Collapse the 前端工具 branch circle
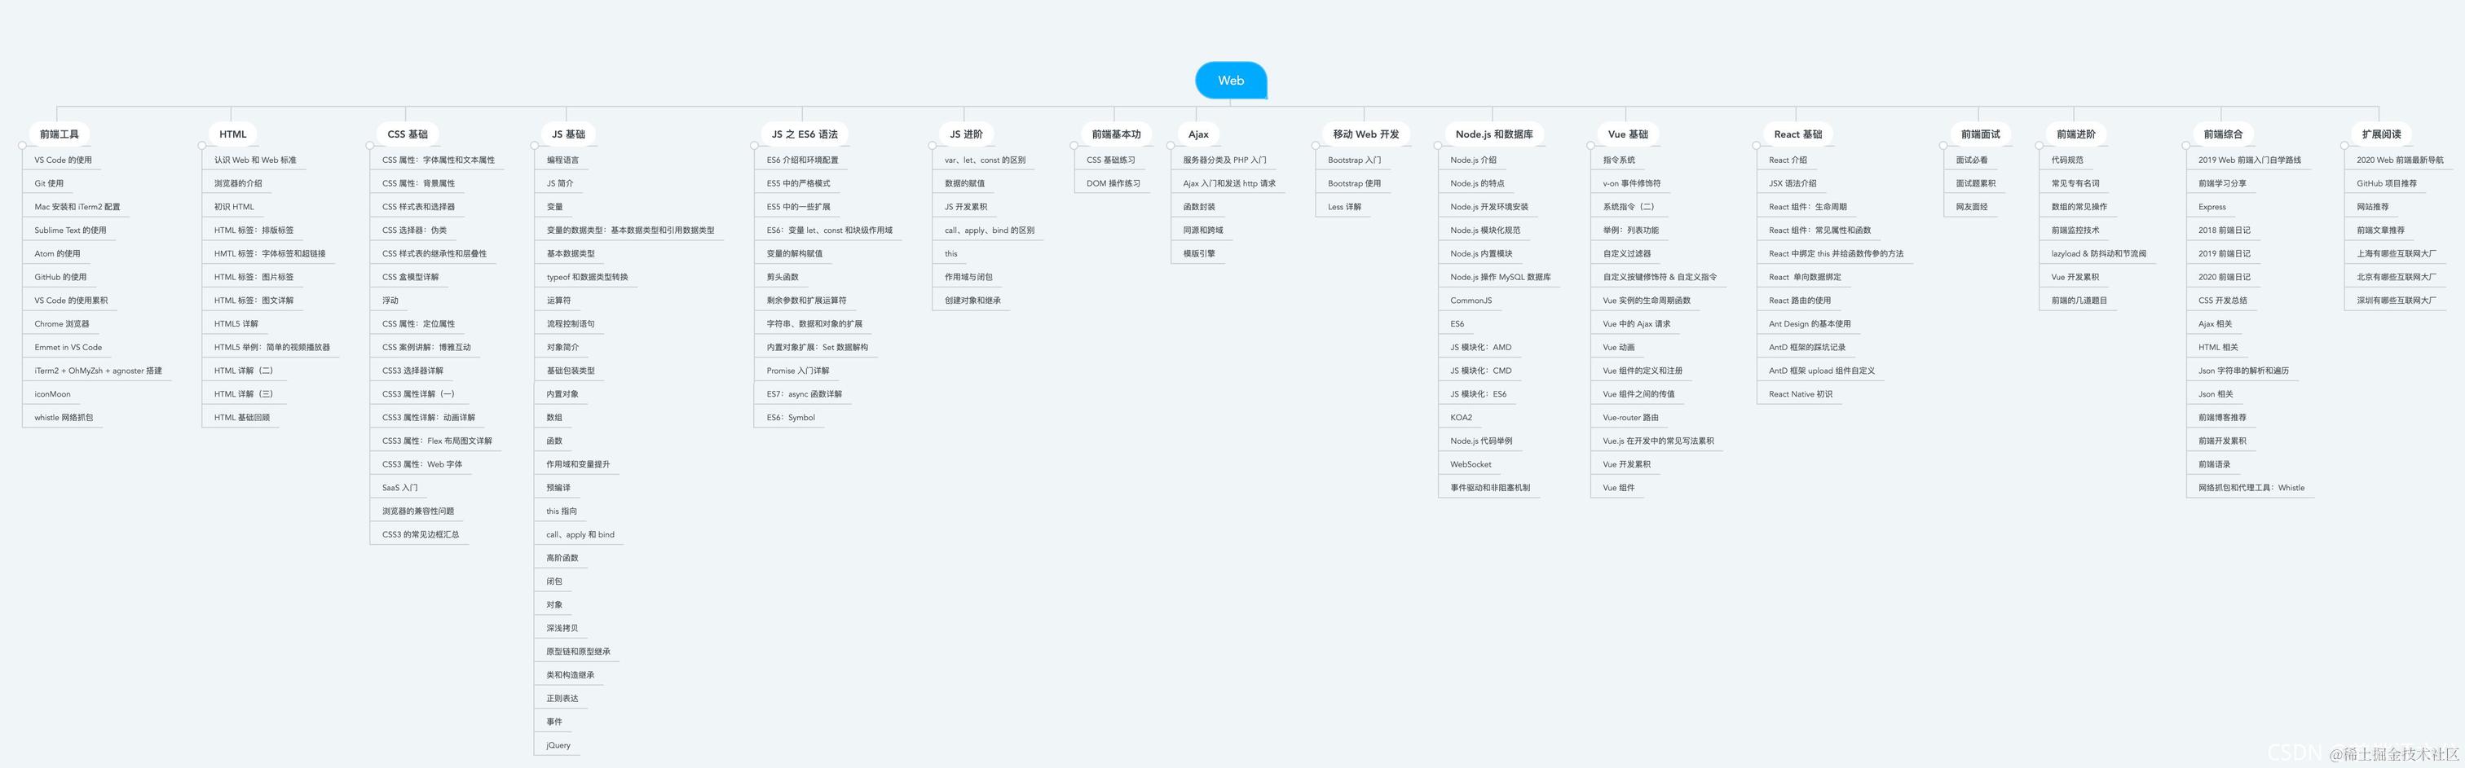The width and height of the screenshot is (2465, 768). (22, 146)
